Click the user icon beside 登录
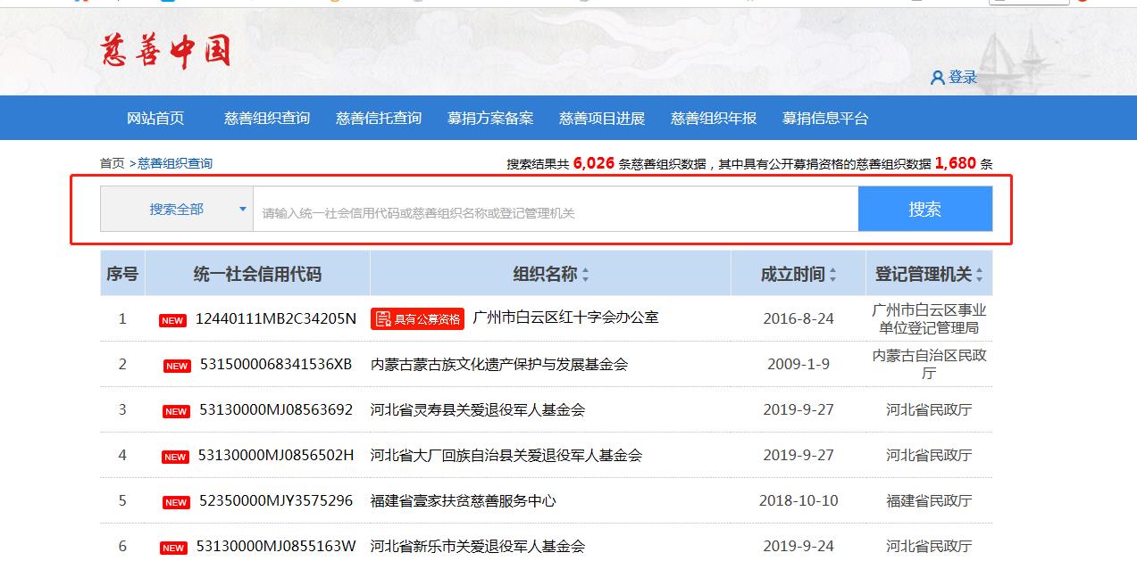 [937, 78]
